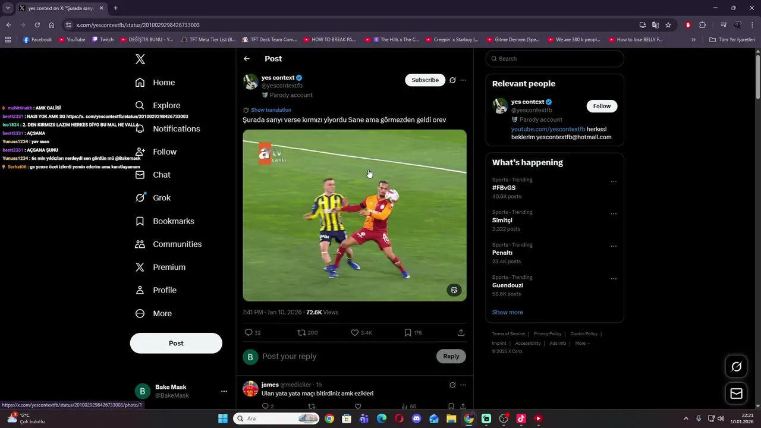Open the #FBvGS trending topic
Viewport: 761px width, 428px height.
point(504,188)
